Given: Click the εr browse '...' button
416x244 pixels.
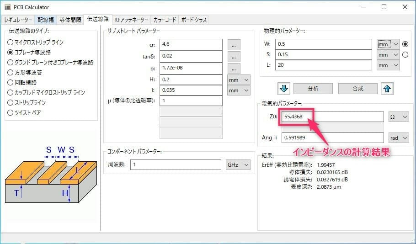Looking at the screenshot, I should [x=234, y=45].
